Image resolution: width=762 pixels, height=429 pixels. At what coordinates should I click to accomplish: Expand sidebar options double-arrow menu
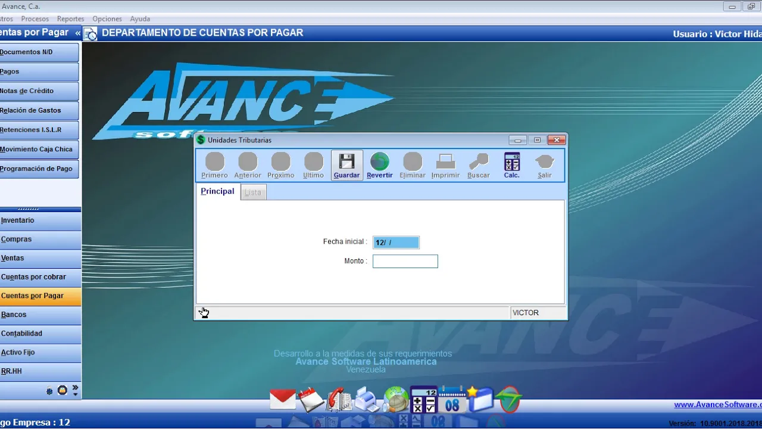75,390
